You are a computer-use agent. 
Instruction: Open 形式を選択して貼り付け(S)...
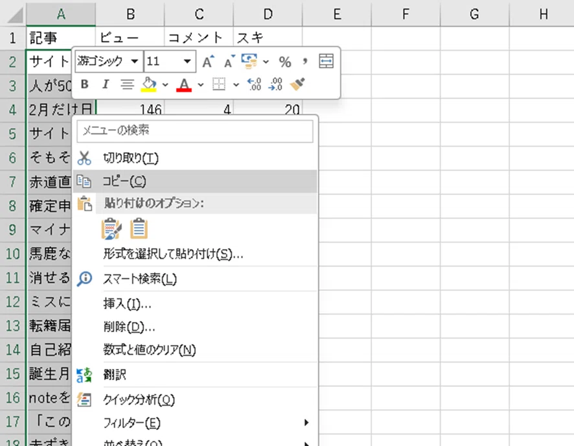click(195, 253)
